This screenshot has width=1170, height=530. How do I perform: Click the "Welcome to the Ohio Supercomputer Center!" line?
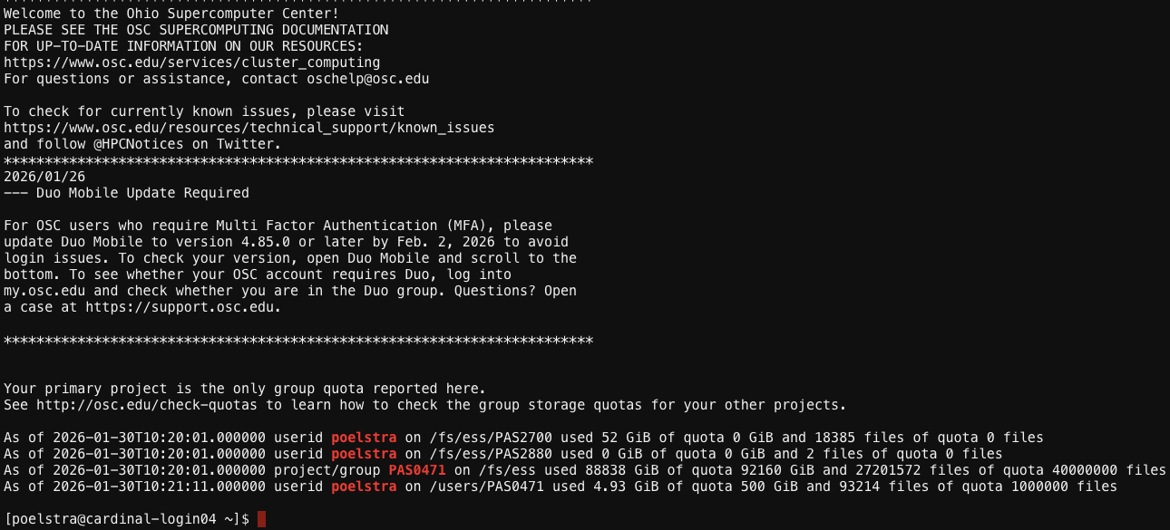pos(171,14)
